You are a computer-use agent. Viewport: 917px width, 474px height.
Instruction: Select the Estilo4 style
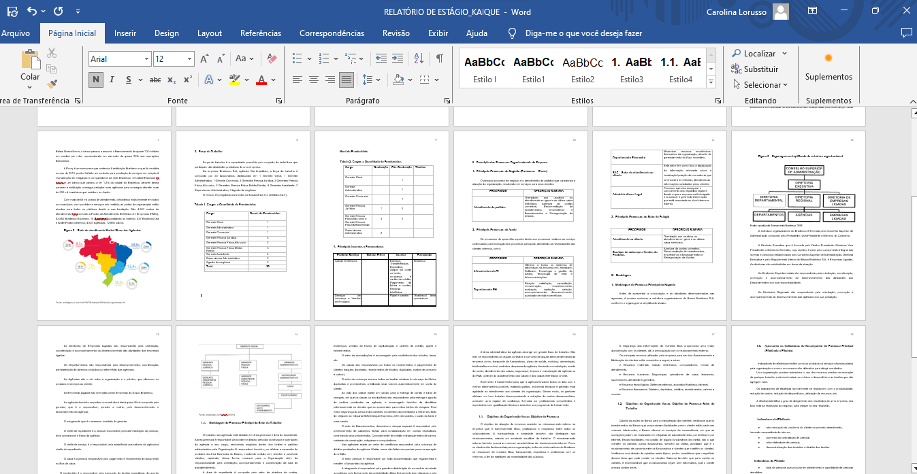680,69
